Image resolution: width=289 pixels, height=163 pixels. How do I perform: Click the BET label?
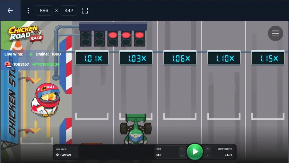[x=159, y=149]
